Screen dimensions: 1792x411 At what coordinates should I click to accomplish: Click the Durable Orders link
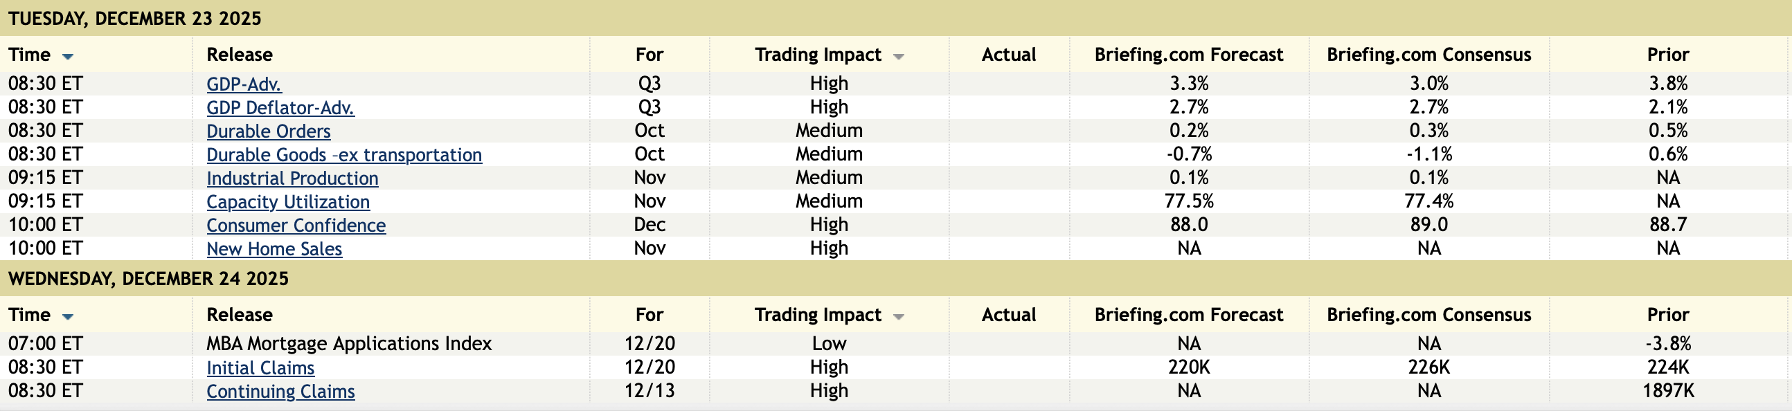[x=268, y=131]
